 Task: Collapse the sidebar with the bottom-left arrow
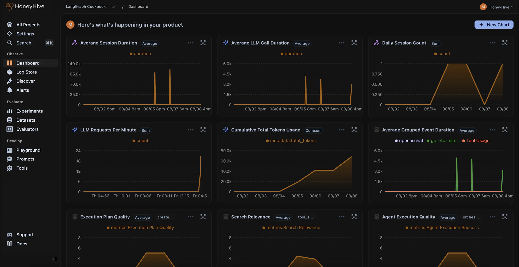(x=54, y=259)
